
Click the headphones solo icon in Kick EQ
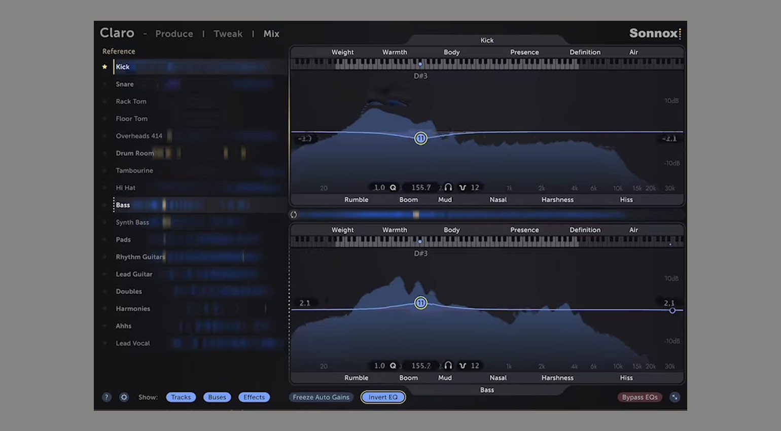[448, 187]
